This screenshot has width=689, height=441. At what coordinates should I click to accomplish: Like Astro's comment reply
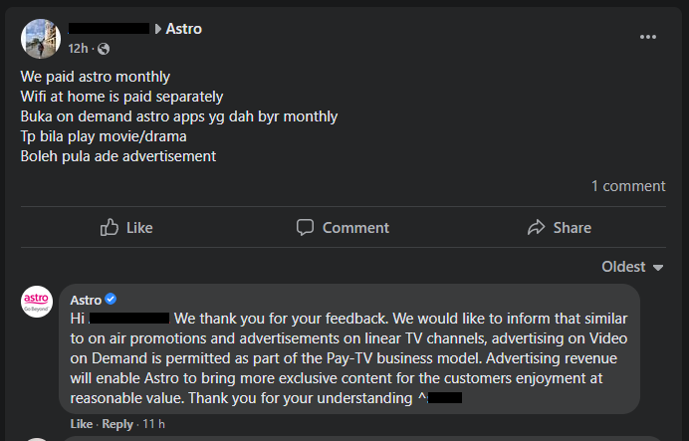(82, 424)
